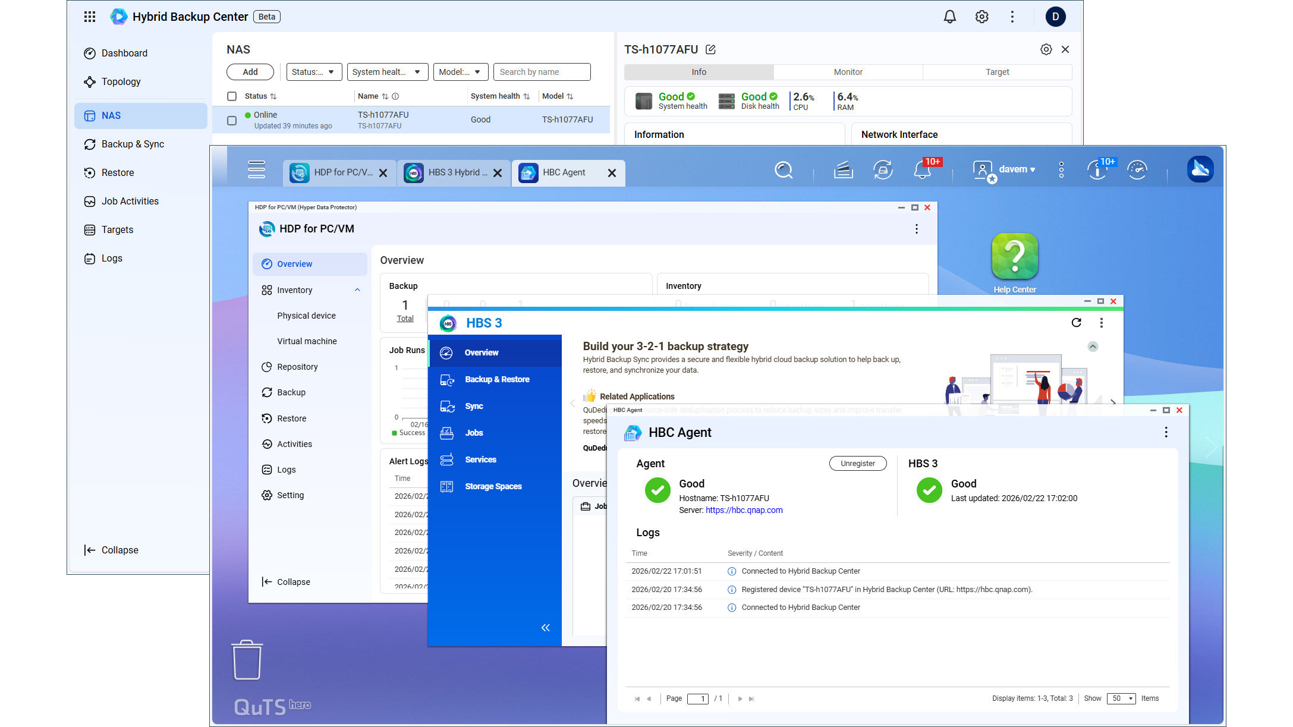Click the Unregister button in HBC Agent

coord(857,464)
